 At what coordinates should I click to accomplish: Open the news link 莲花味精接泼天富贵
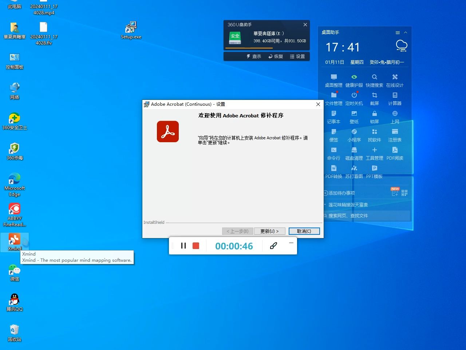coord(348,205)
